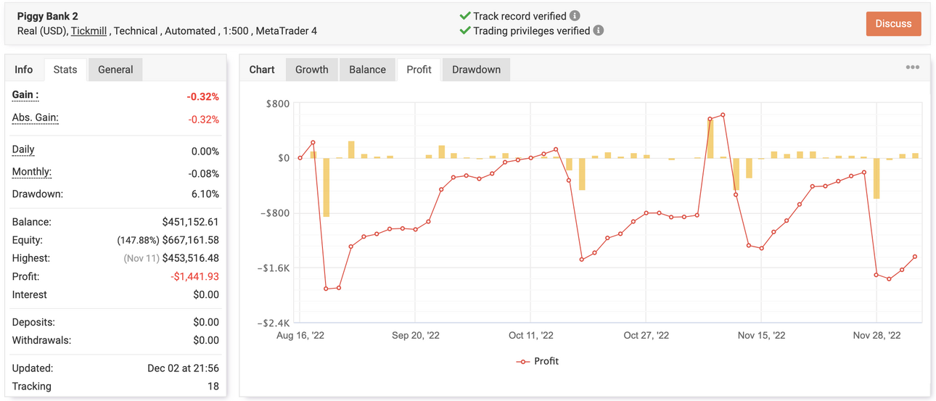The height and width of the screenshot is (401, 936).
Task: Click the Monthly label
Action: 32,172
